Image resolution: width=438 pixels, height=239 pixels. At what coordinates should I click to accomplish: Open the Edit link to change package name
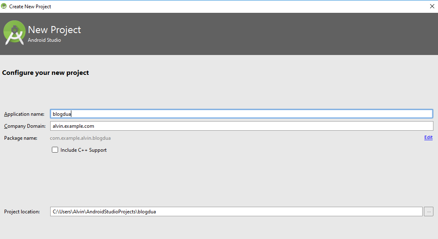click(428, 137)
